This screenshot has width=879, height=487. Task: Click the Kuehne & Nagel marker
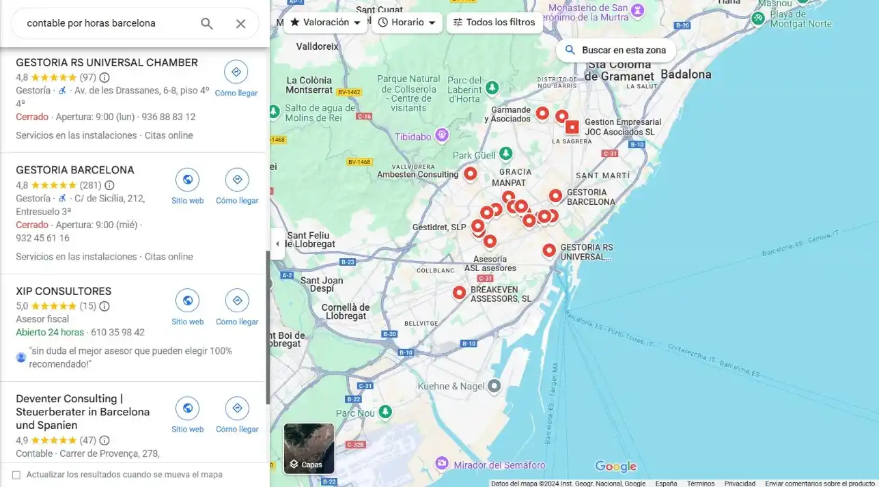494,386
